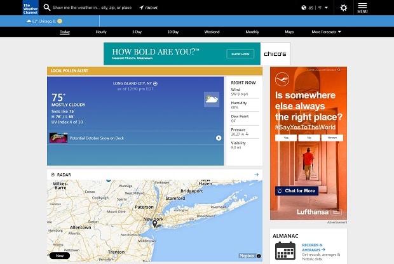Click Potential October Snow on Deck headline
Viewport: 394px width, 264px height.
click(x=97, y=138)
